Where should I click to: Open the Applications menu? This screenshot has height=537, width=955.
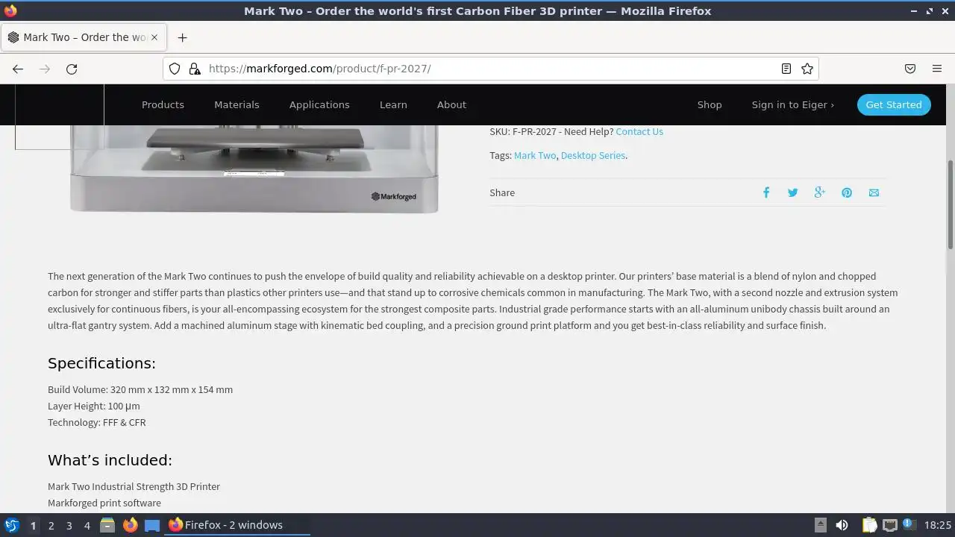319,104
